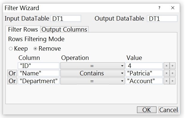Edit the "Account" value field
185x118 pixels.
click(x=144, y=81)
